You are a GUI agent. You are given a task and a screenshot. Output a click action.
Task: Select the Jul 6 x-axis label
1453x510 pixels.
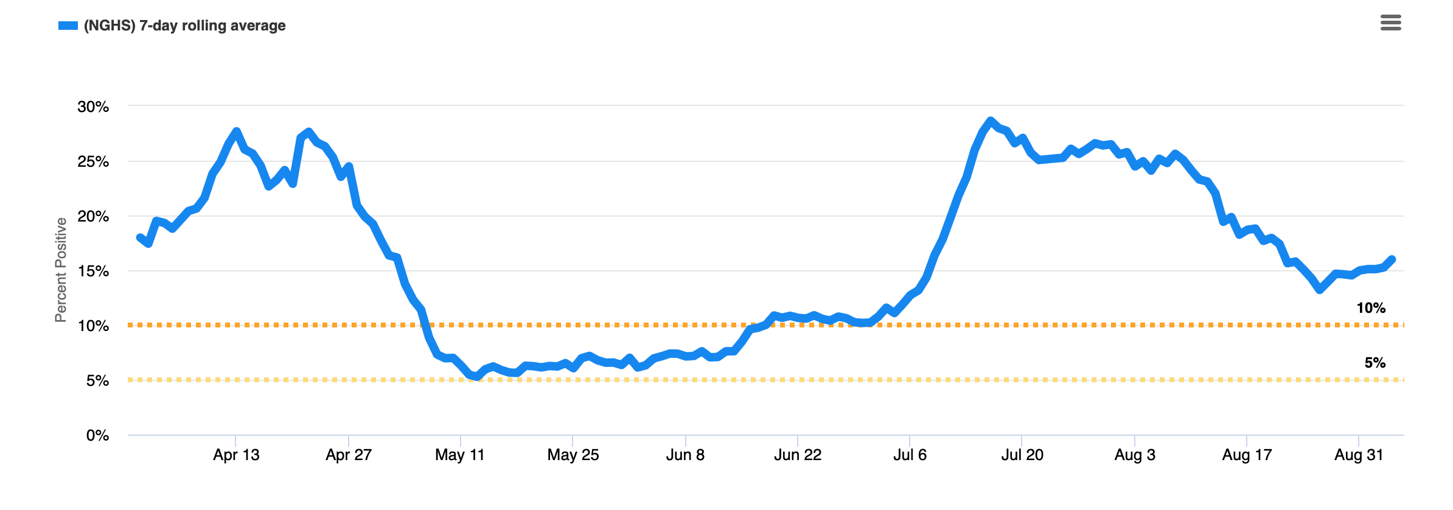(x=910, y=455)
